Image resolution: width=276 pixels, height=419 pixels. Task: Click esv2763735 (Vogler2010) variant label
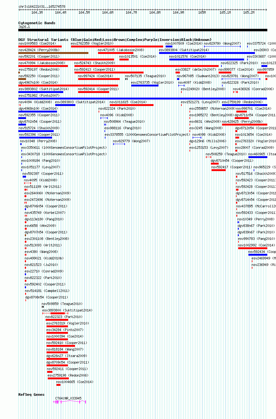152,82
